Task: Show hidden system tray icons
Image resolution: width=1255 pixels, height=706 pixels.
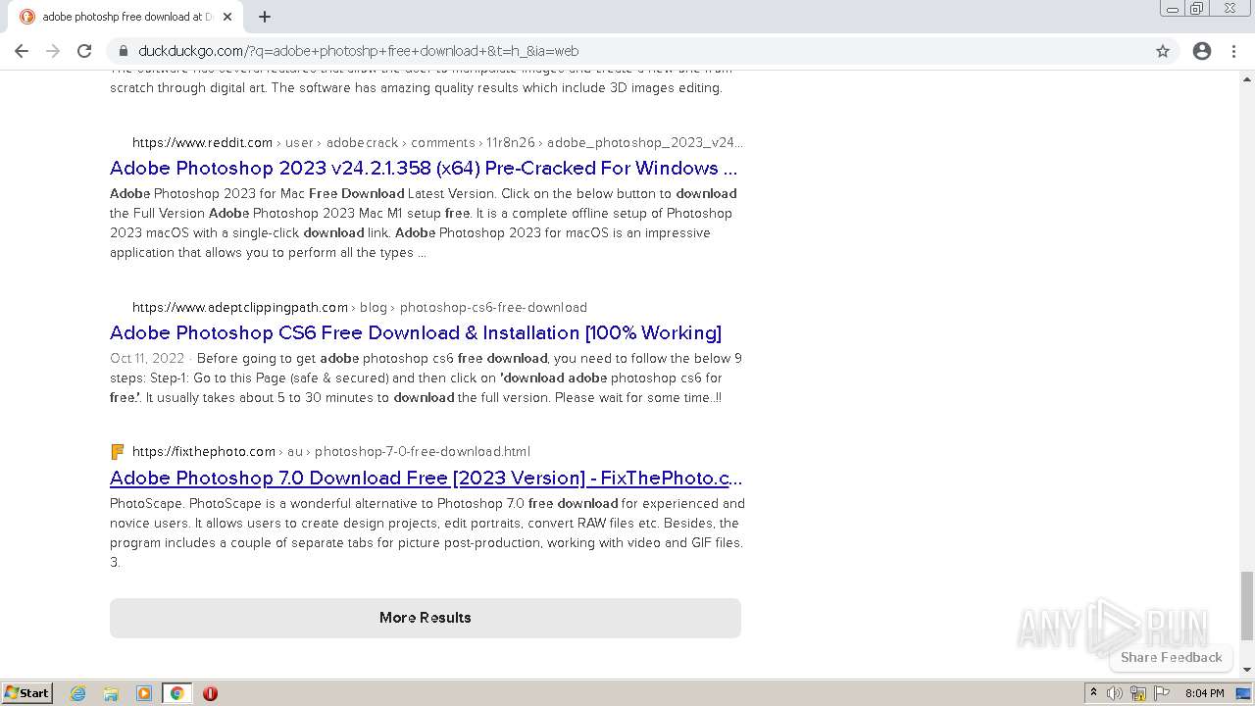Action: tap(1093, 693)
